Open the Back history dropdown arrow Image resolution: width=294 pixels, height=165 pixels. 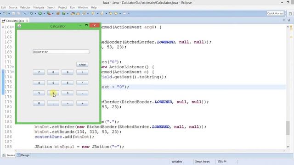pyautogui.click(x=120, y=13)
